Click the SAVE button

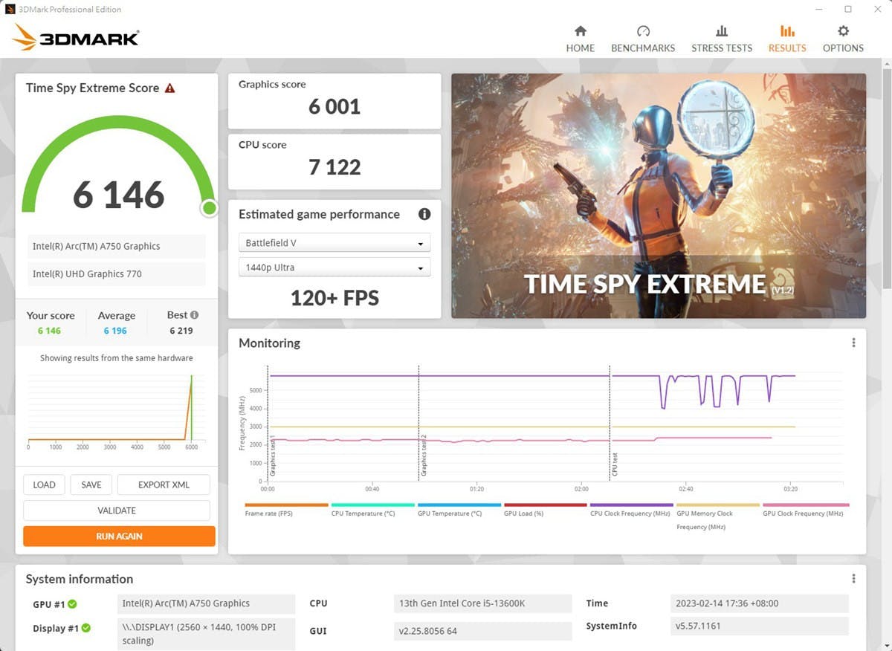click(x=91, y=485)
